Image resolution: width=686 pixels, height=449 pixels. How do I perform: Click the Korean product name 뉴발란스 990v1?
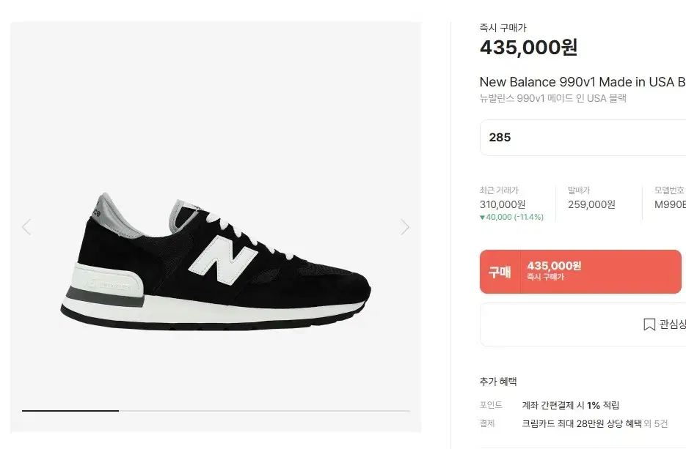(553, 98)
